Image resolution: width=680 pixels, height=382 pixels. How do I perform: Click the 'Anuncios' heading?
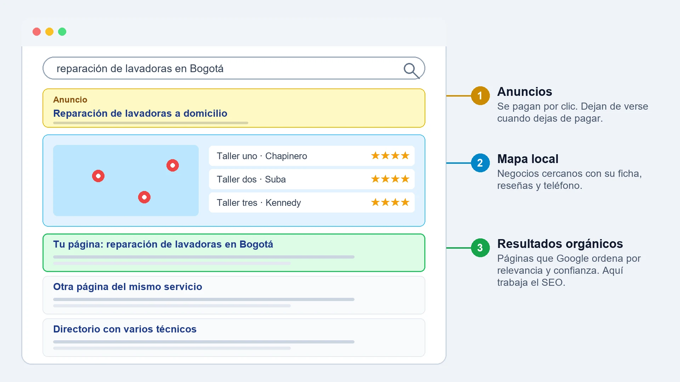coord(525,92)
